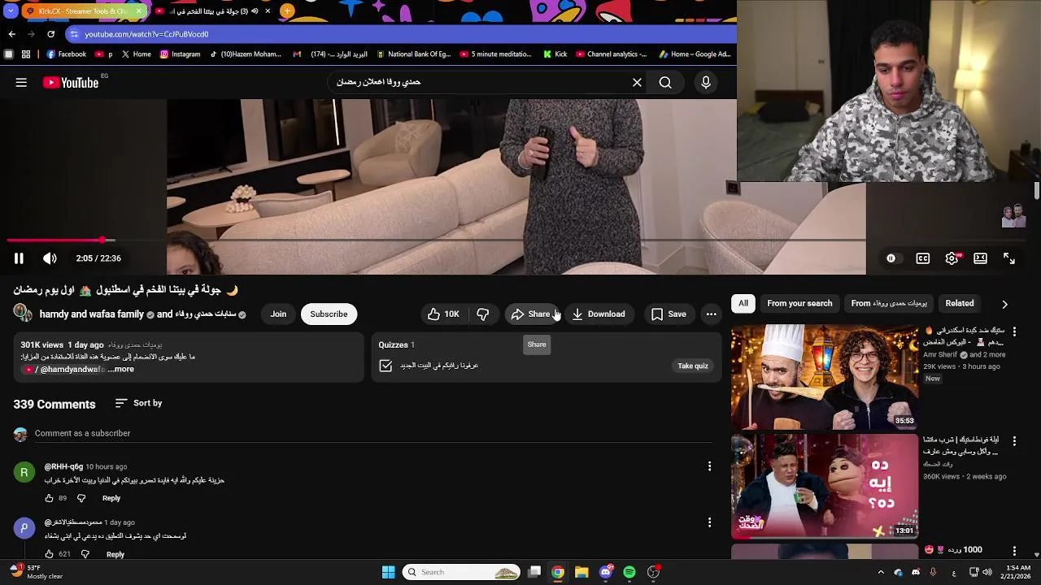Screen dimensions: 1041x585
Task: Select the Related chip
Action: click(960, 303)
